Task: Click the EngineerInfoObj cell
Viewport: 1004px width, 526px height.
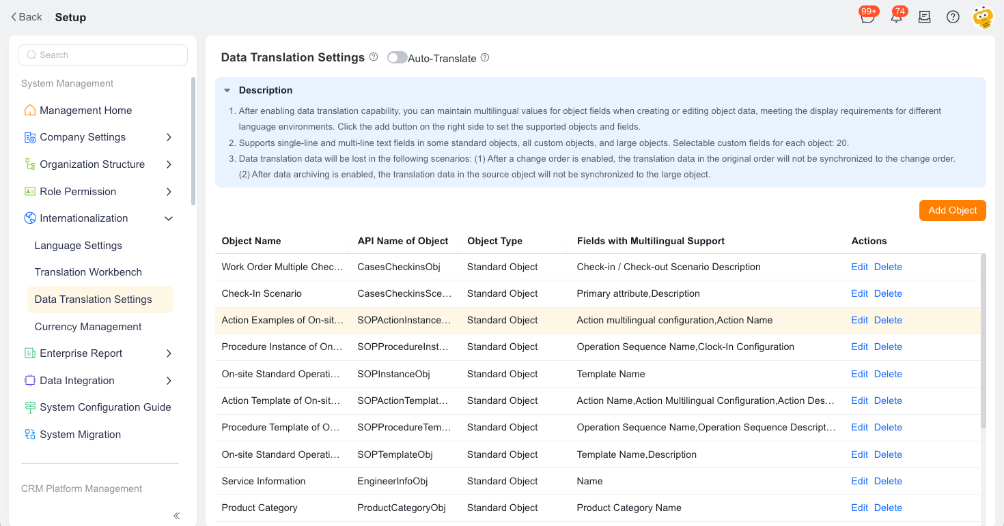Action: coord(393,481)
